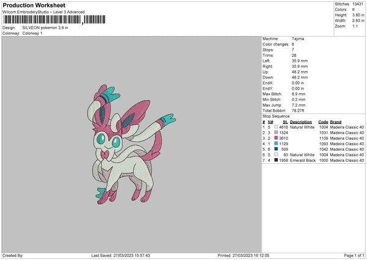This screenshot has width=367, height=260.
Task: Click the 'EndX:' label
Action: pos(268,83)
